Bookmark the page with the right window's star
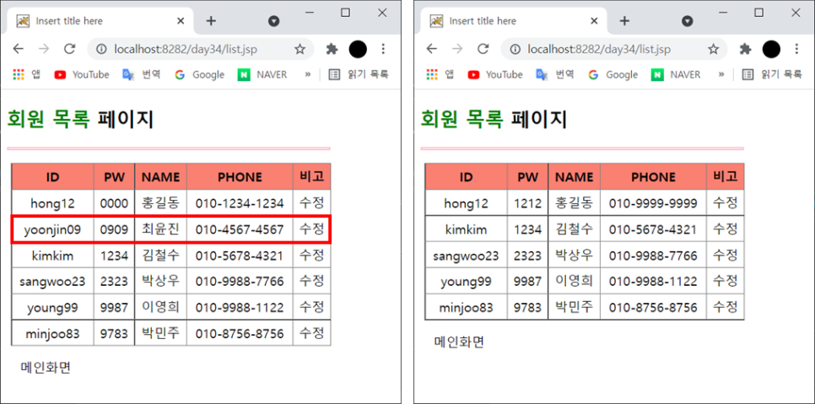Viewport: 815px width, 404px height. point(714,49)
